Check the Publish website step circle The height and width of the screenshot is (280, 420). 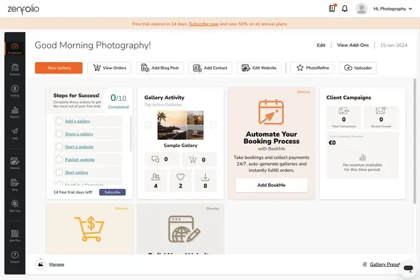pos(59,159)
